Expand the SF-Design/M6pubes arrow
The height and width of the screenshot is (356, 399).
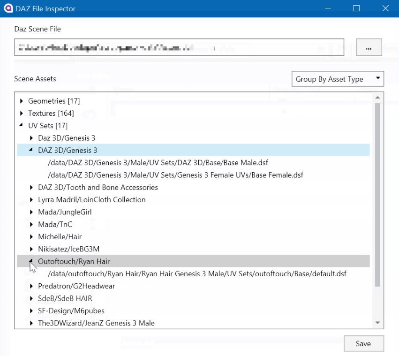point(31,311)
